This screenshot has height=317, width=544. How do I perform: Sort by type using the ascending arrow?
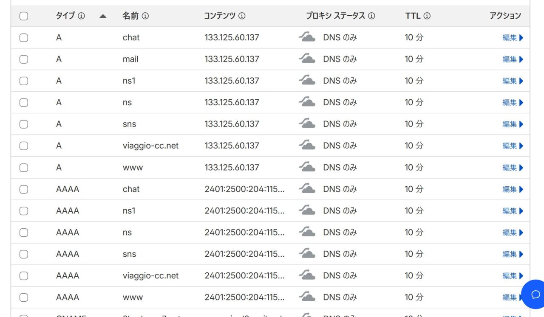click(x=103, y=16)
